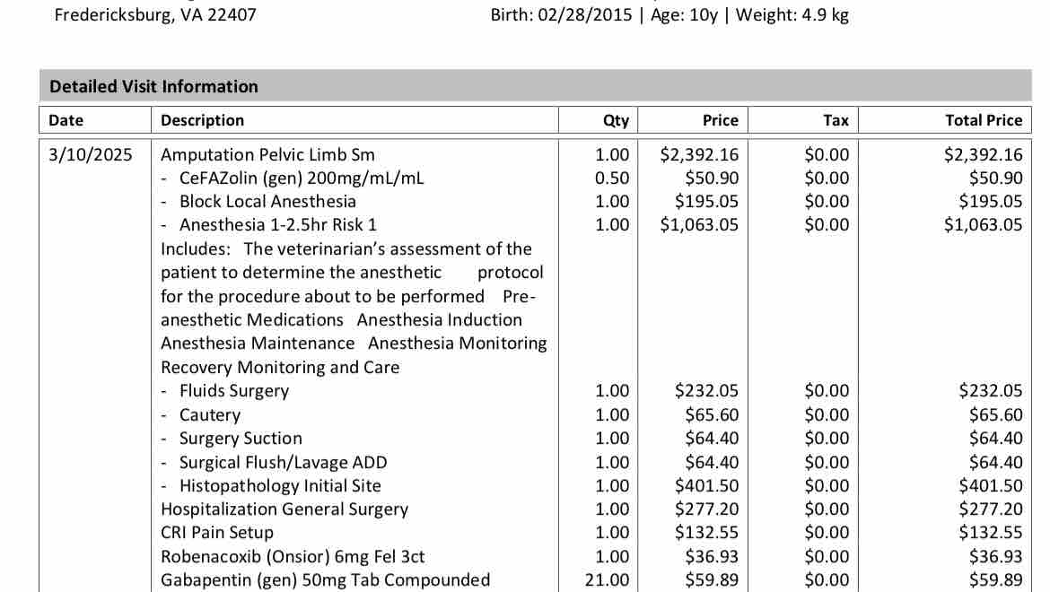Click the Fluids Surgery line item
Screen dimensions: 1050x592
(233, 390)
